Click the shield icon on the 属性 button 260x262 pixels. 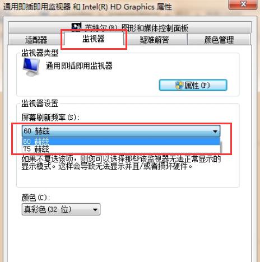click(179, 86)
